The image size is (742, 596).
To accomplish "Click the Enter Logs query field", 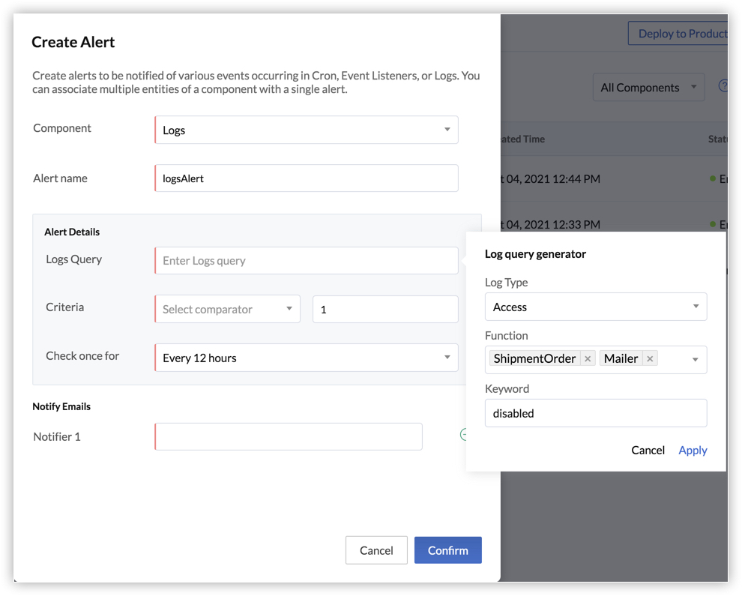I will coord(306,261).
